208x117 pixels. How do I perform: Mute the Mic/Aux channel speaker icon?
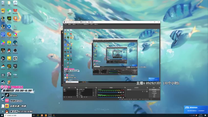tap(121, 97)
